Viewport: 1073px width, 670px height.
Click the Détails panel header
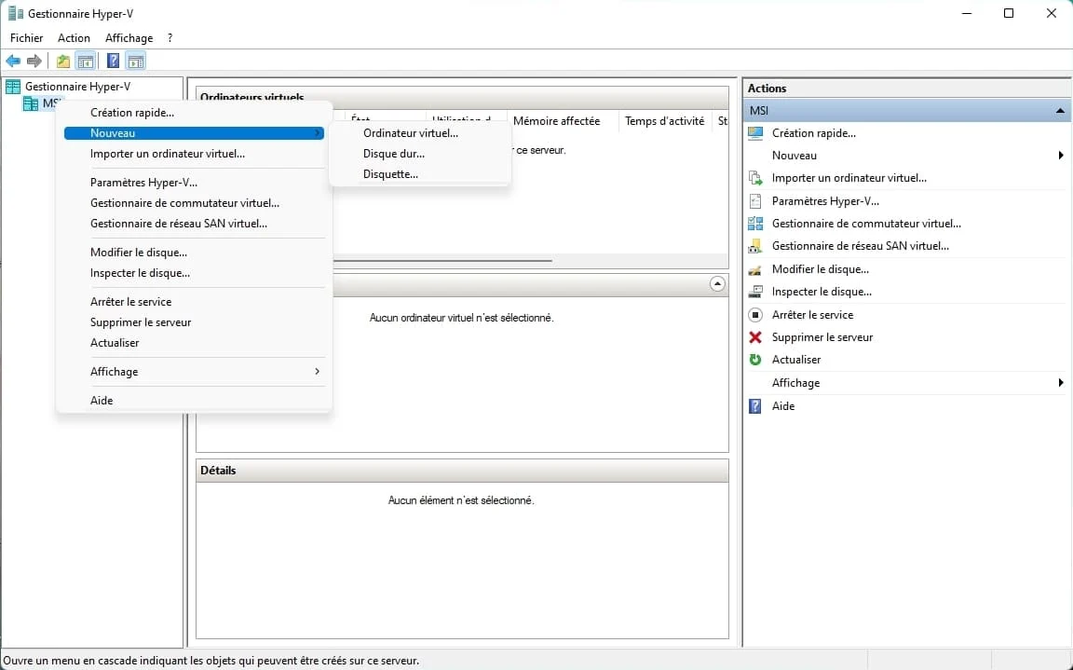pyautogui.click(x=462, y=471)
